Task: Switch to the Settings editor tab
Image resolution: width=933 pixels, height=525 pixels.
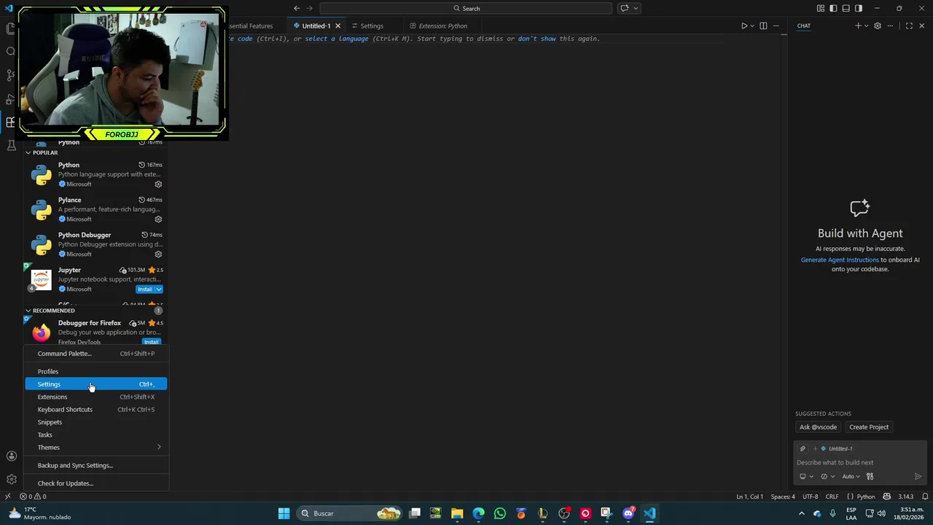Action: [x=371, y=26]
